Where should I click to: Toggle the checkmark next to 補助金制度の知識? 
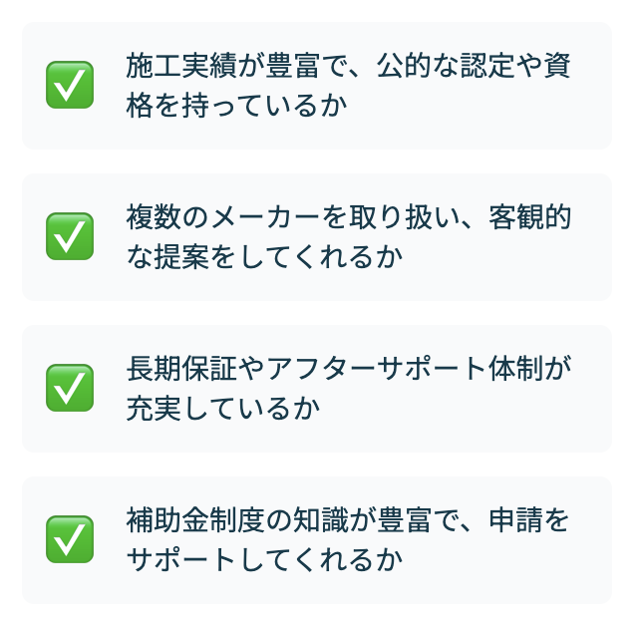click(x=70, y=539)
